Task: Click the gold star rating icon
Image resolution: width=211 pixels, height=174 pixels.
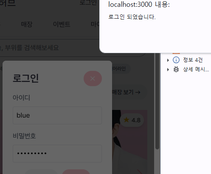Action: [127, 120]
